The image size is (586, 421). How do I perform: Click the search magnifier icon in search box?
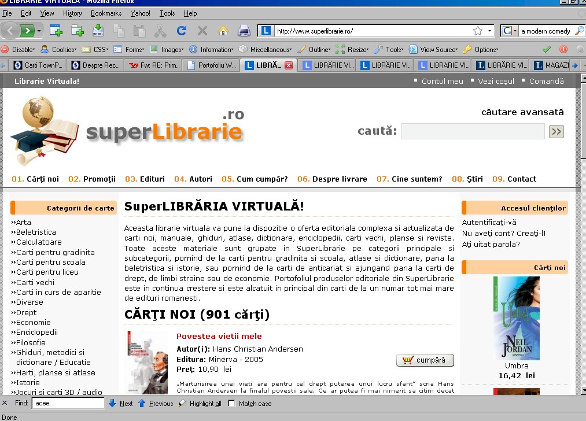580,31
